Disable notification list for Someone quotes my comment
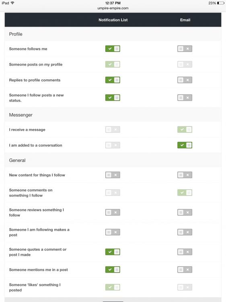 [x=113, y=252]
